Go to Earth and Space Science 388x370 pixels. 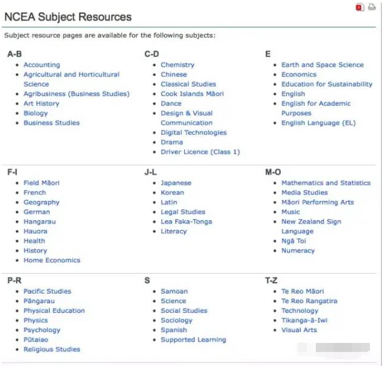(x=322, y=65)
